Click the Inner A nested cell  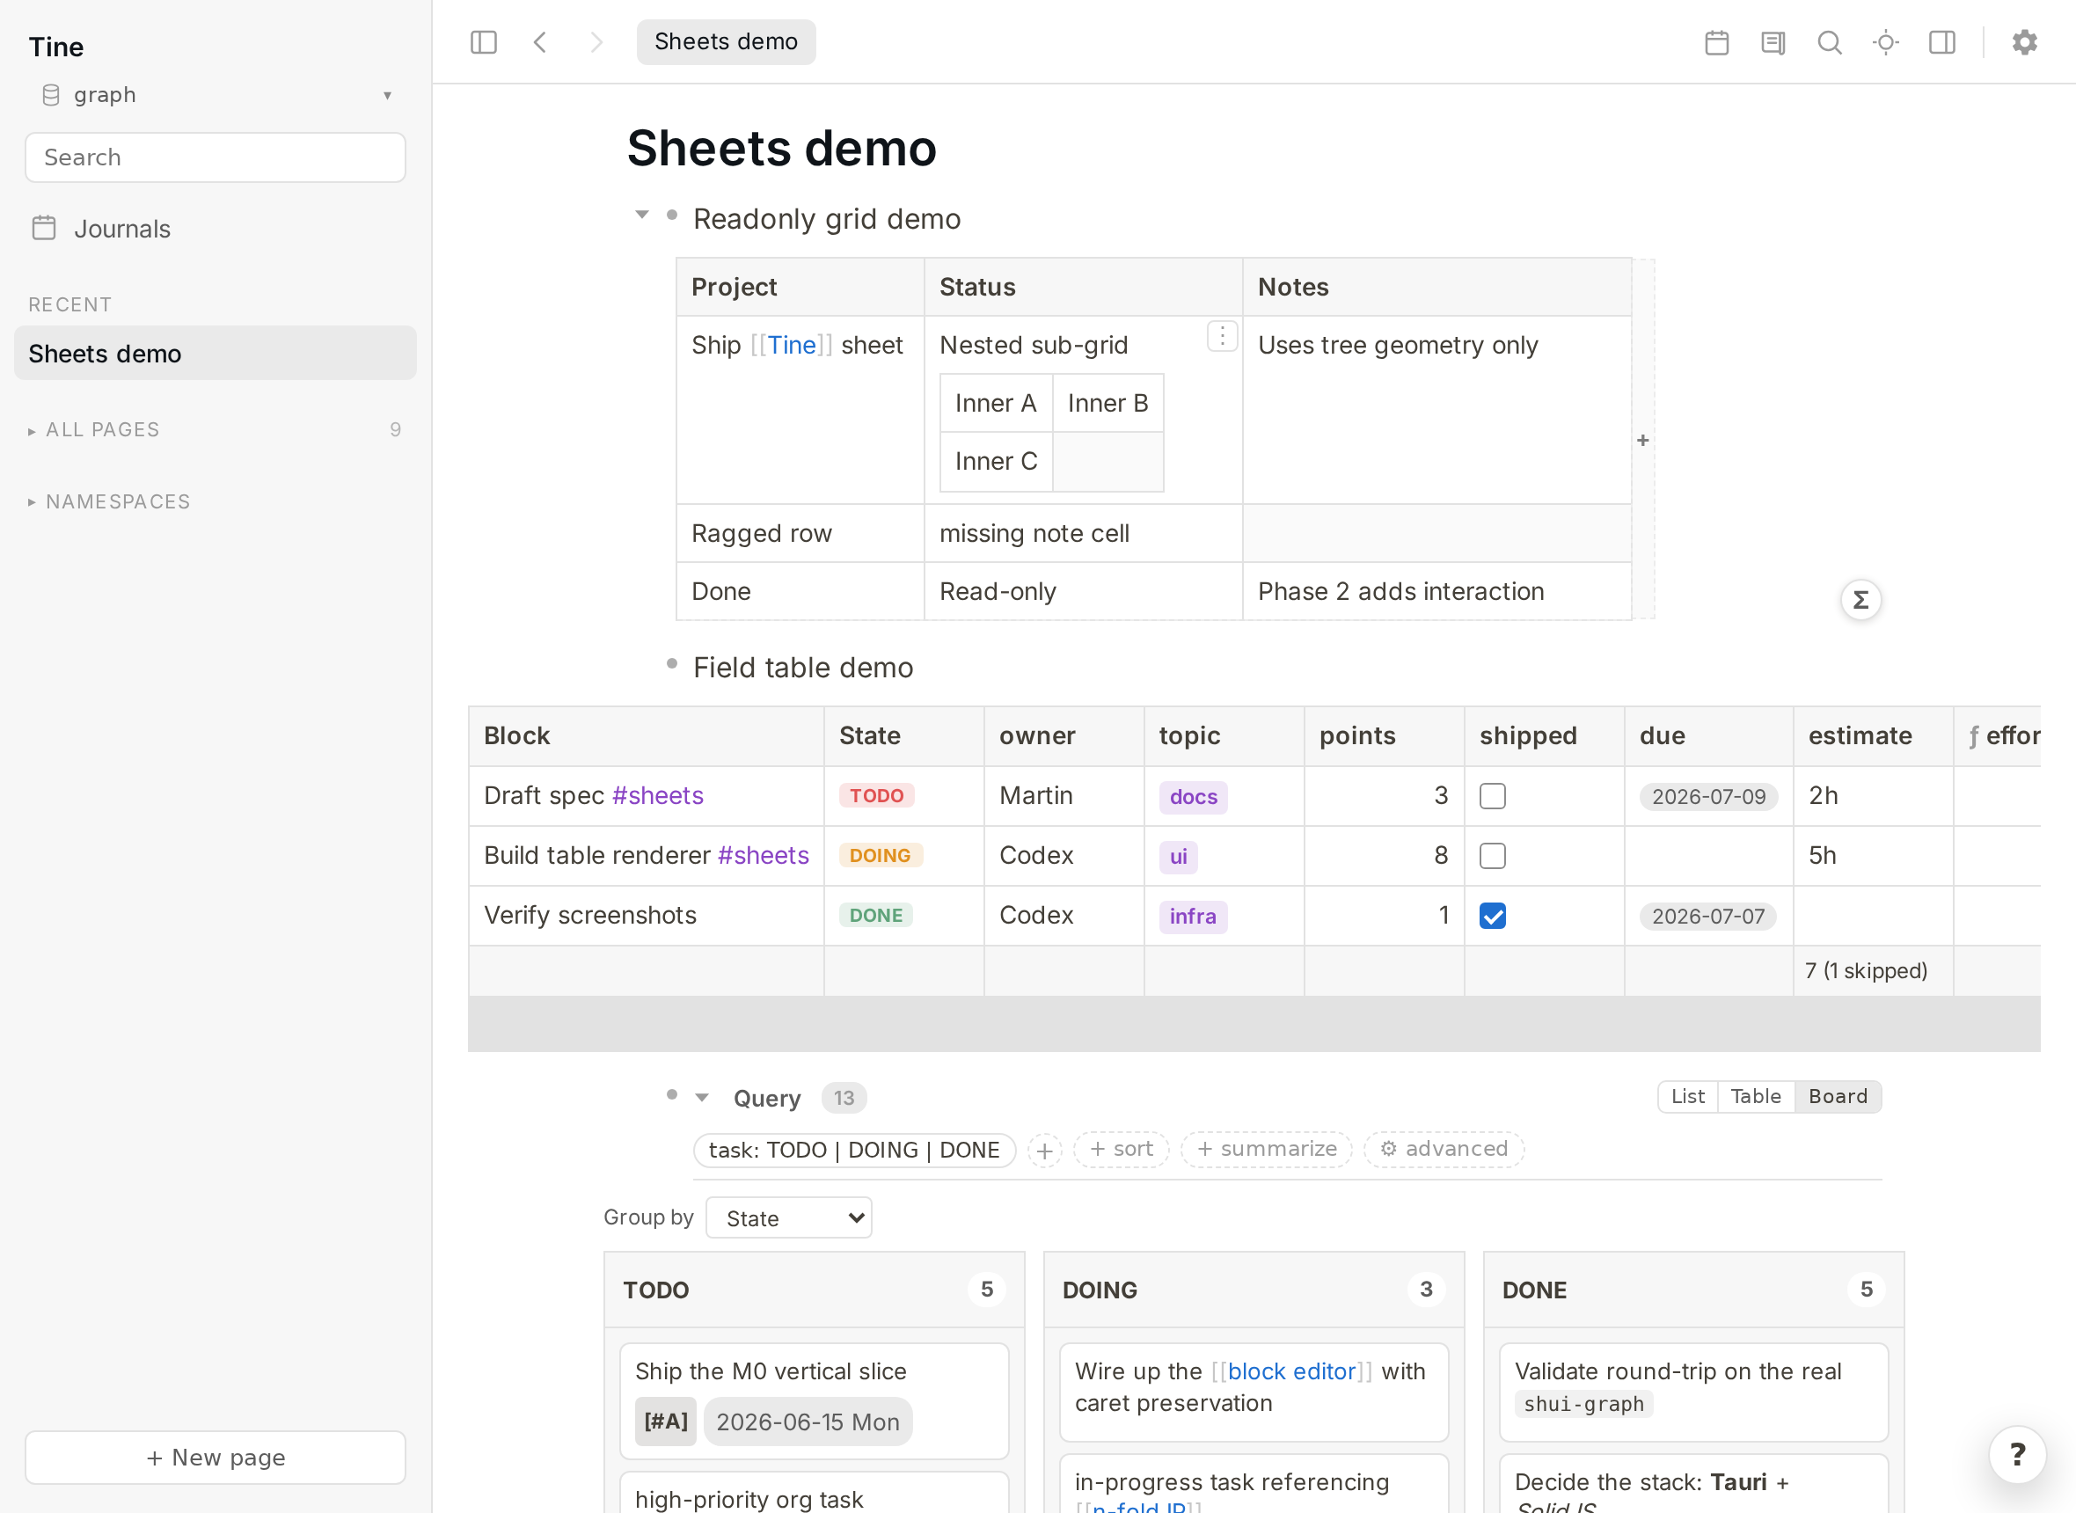(x=997, y=403)
